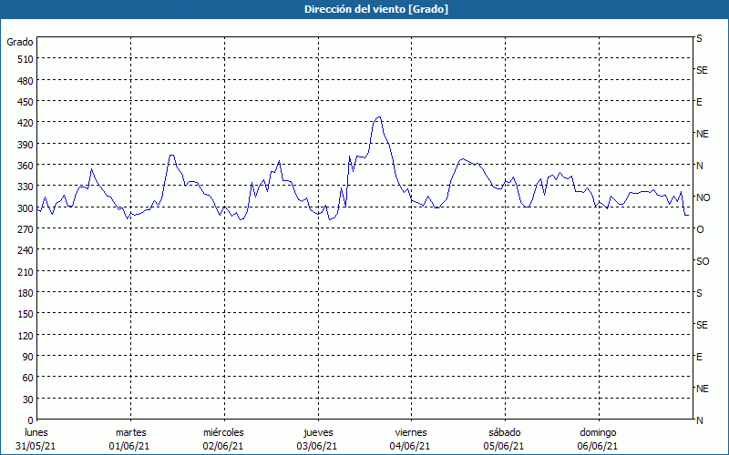Click the 90 degree axis label
This screenshot has height=455, width=729.
click(x=28, y=357)
